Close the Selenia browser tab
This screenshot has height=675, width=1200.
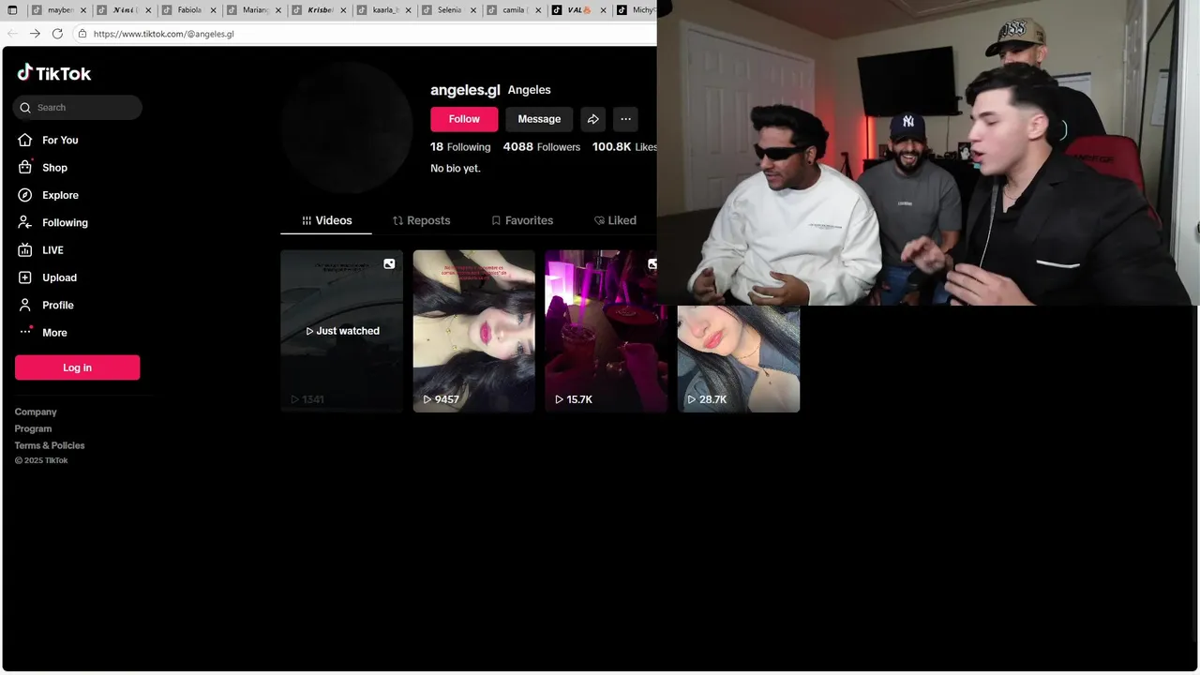[x=472, y=10]
